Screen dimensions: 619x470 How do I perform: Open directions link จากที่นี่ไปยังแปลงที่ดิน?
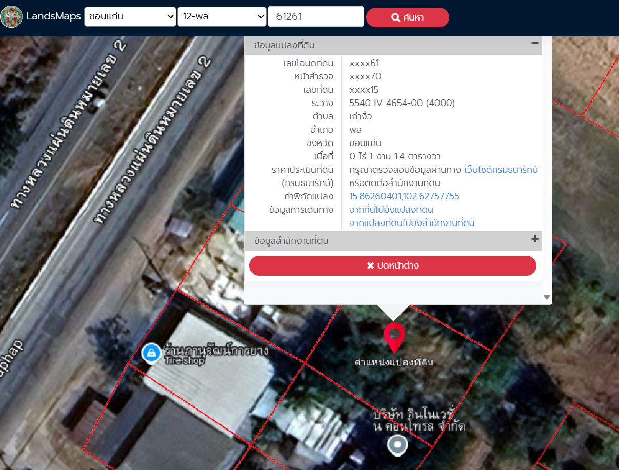coord(391,210)
